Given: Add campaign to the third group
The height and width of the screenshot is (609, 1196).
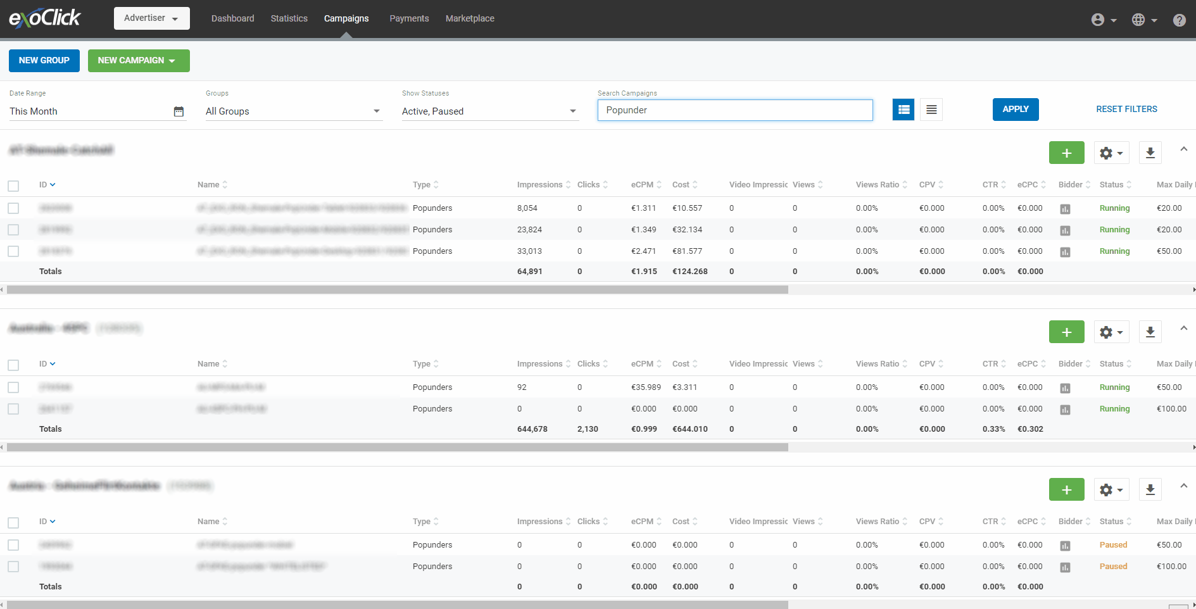Looking at the screenshot, I should pyautogui.click(x=1066, y=489).
